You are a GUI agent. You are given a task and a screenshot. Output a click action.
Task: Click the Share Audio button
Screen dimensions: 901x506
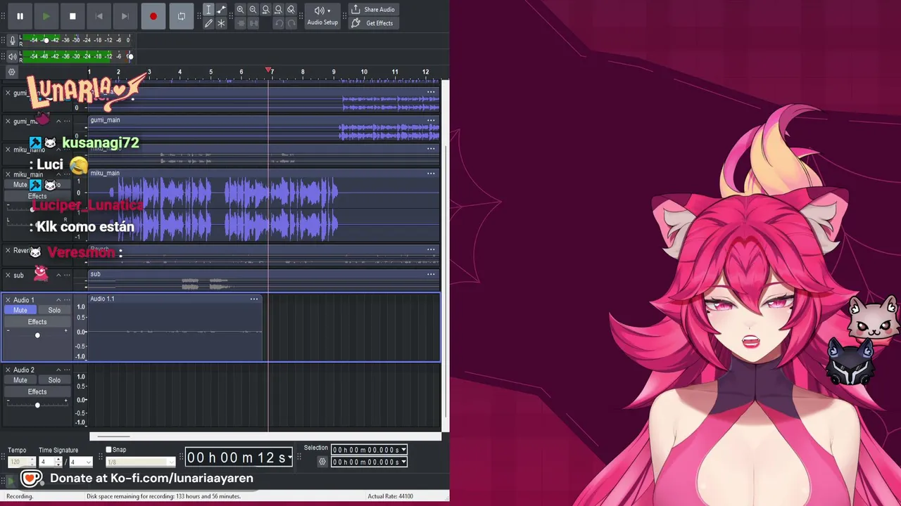[373, 10]
